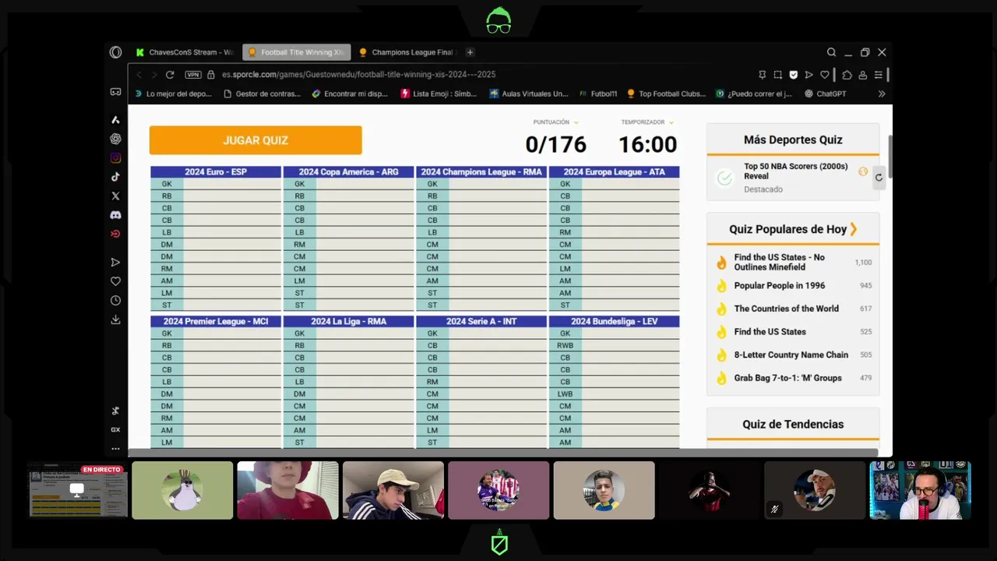Open the Aria AI sidebar icon
997x561 pixels.
(115, 120)
